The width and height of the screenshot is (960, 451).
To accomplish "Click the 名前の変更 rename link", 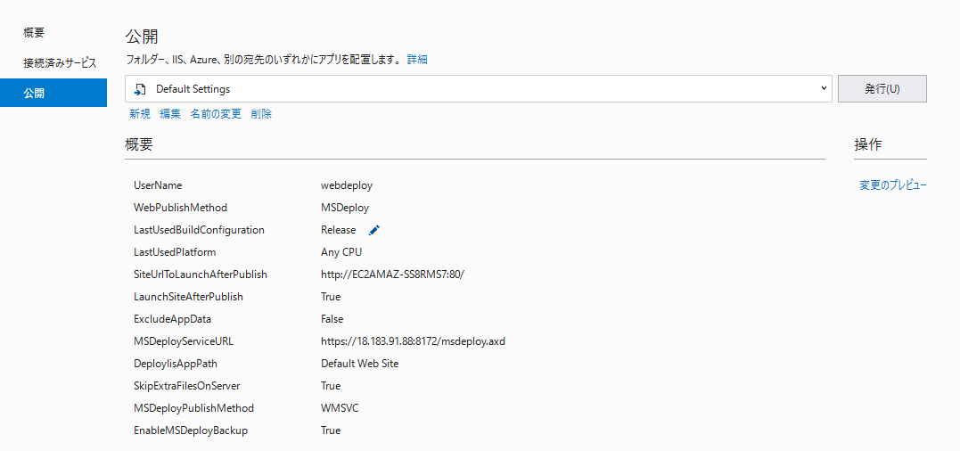I will pos(216,113).
